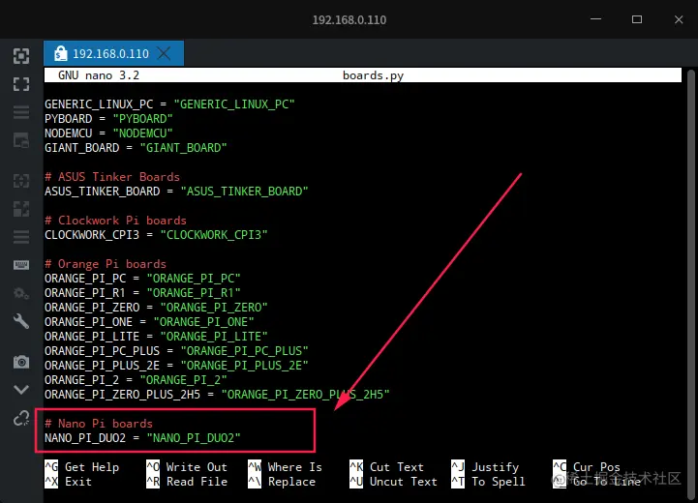Click the ^C Cur Pos shortcut
The height and width of the screenshot is (503, 698).
pos(587,467)
